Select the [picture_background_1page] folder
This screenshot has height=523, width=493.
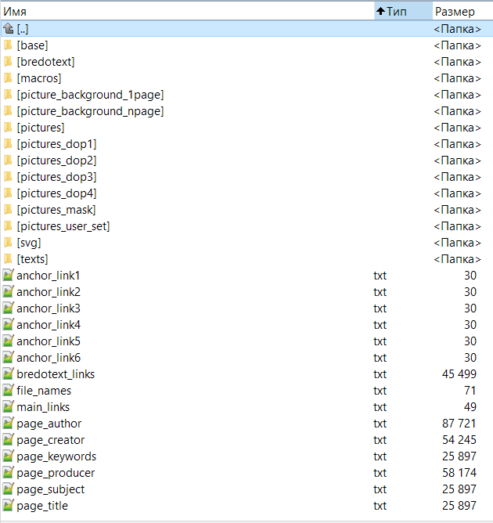pyautogui.click(x=89, y=95)
